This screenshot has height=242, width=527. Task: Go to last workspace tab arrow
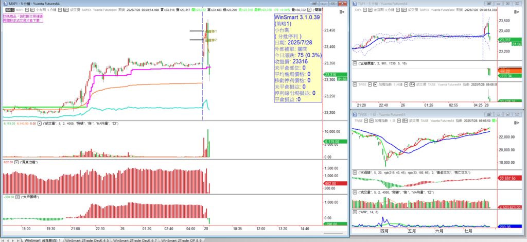[18, 240]
